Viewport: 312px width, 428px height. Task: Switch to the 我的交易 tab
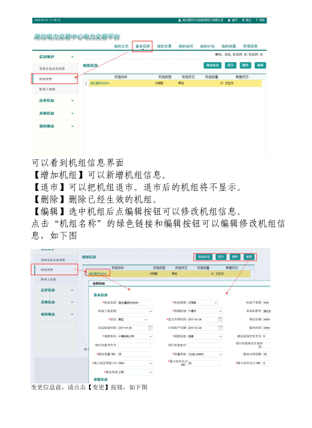pyautogui.click(x=164, y=46)
